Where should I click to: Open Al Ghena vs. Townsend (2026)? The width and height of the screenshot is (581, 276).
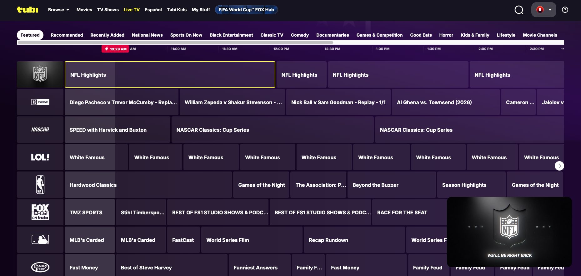coord(446,102)
